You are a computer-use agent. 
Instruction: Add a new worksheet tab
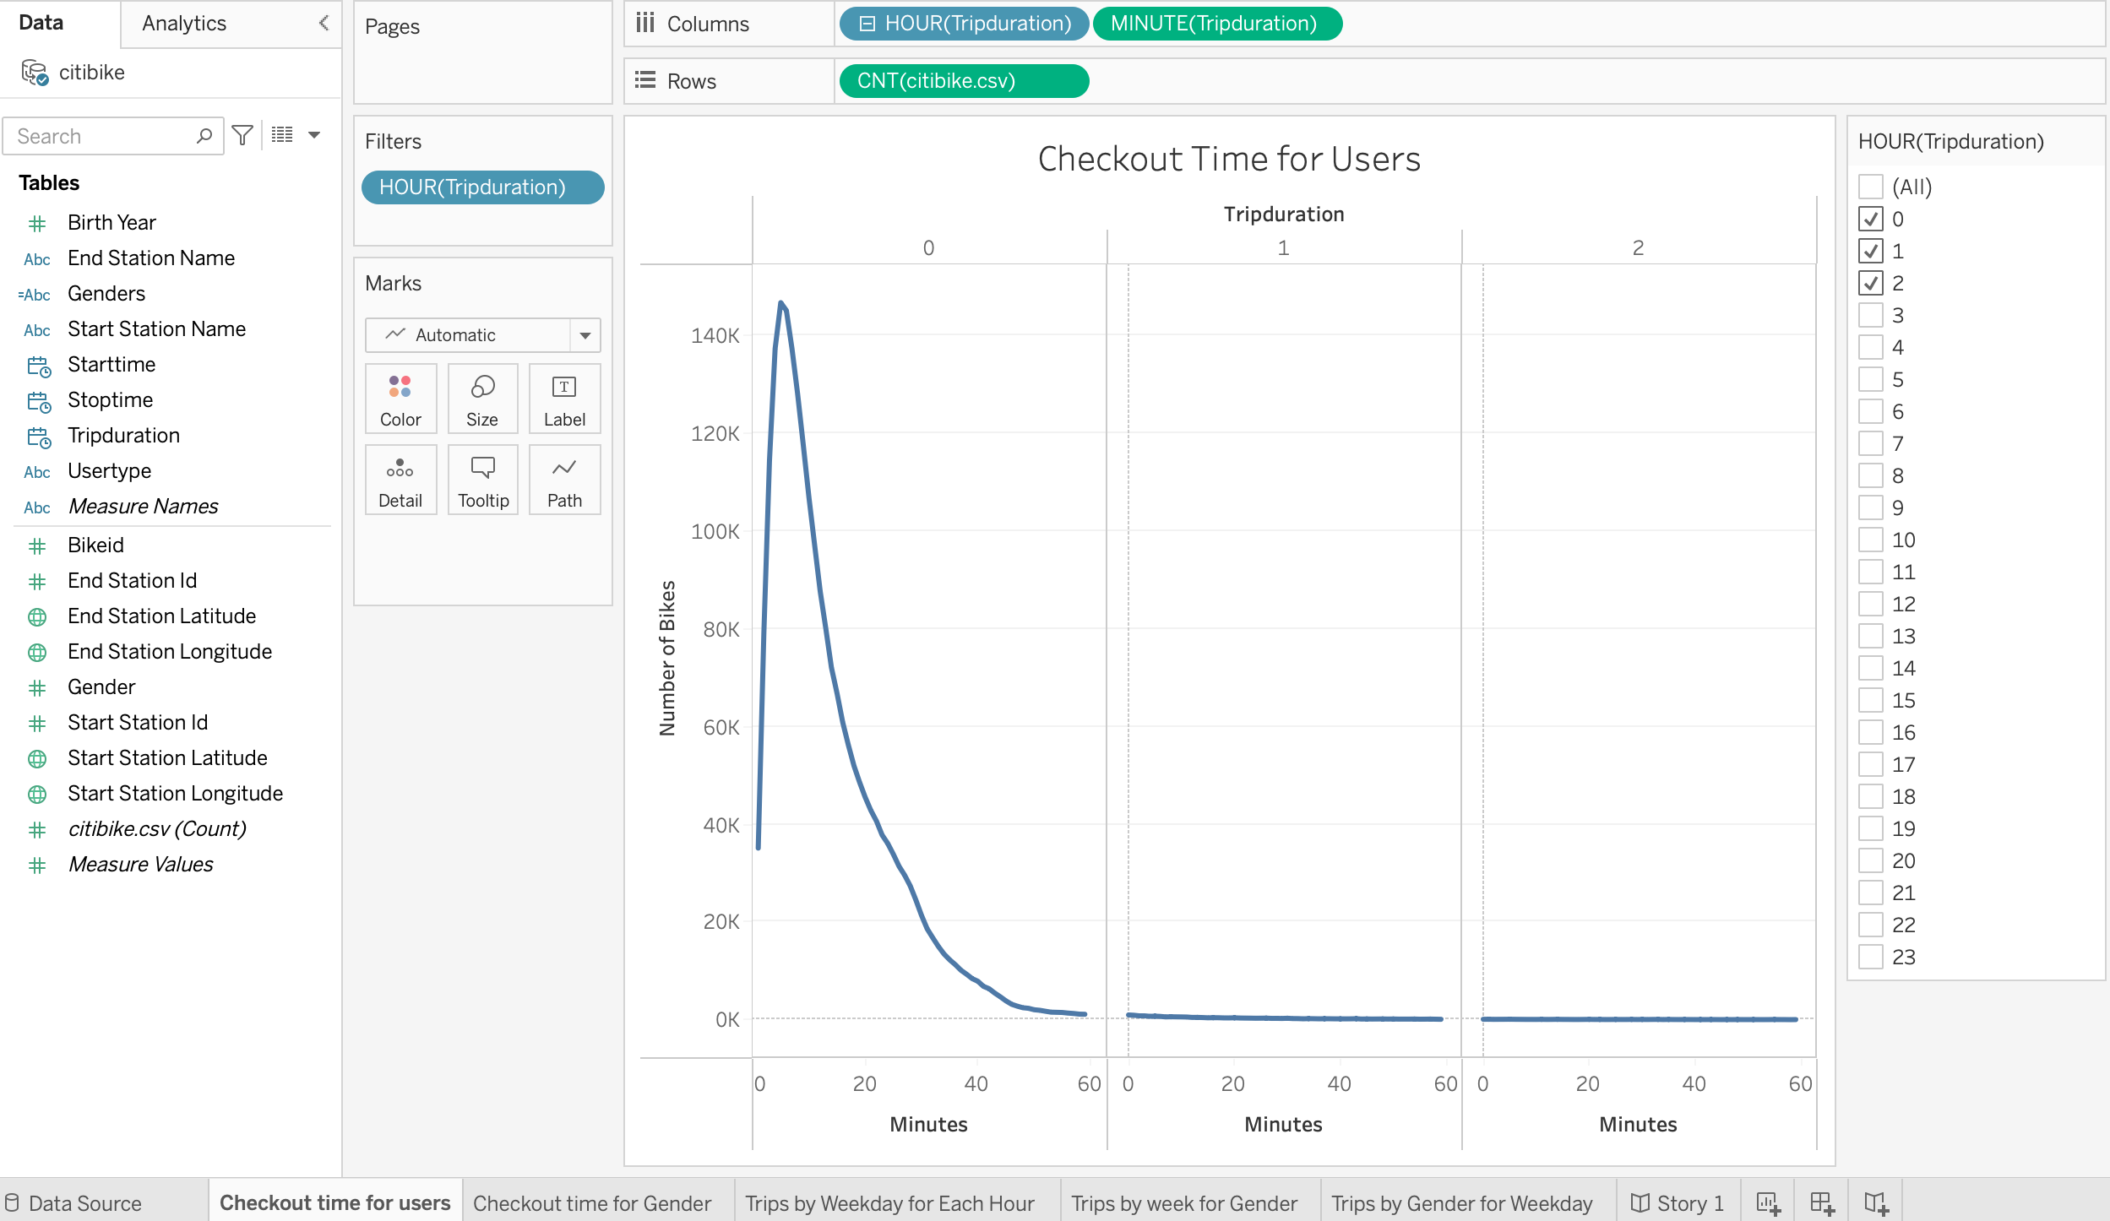(x=1768, y=1202)
